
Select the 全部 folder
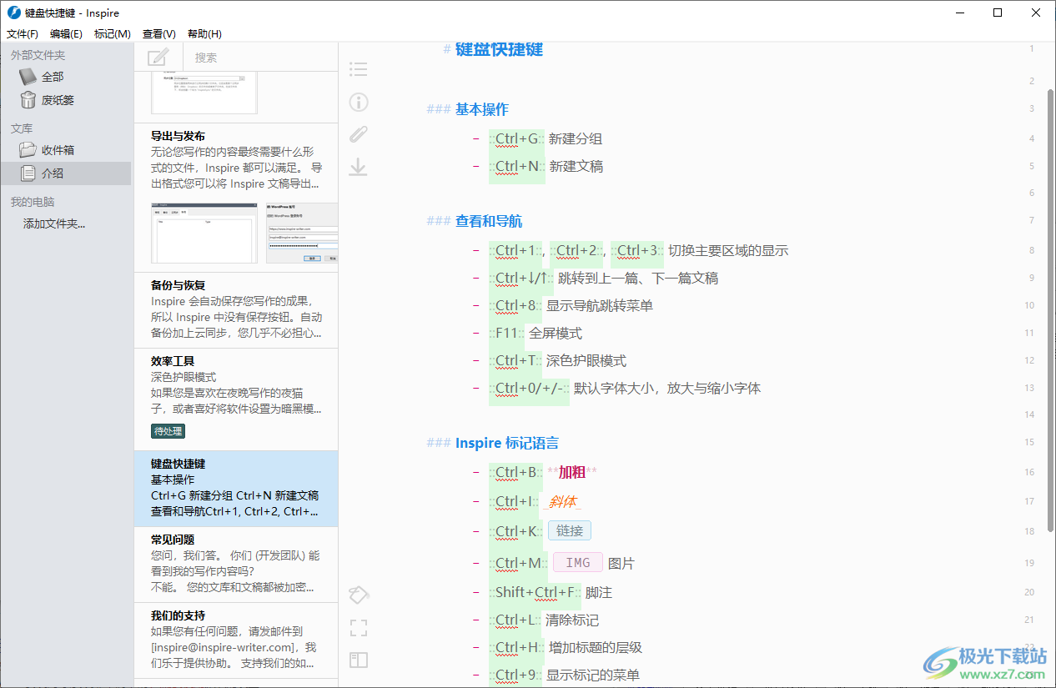tap(52, 77)
